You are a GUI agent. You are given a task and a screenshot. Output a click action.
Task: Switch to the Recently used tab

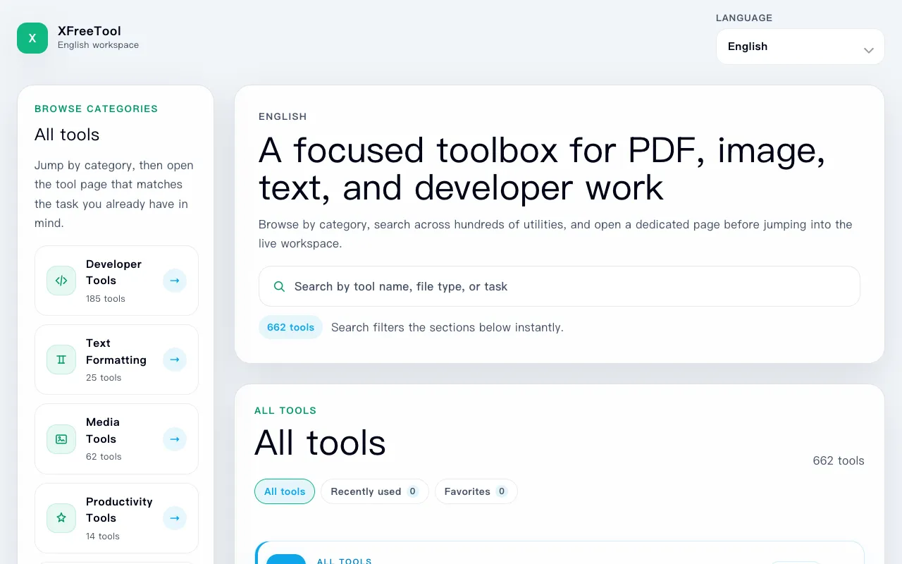[x=374, y=491]
